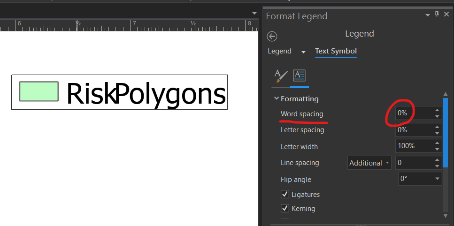The image size is (454, 226).
Task: Select the Legend tab label
Action: pyautogui.click(x=279, y=51)
